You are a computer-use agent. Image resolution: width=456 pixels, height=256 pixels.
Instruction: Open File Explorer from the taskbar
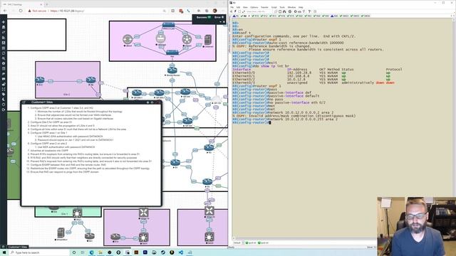(100, 252)
